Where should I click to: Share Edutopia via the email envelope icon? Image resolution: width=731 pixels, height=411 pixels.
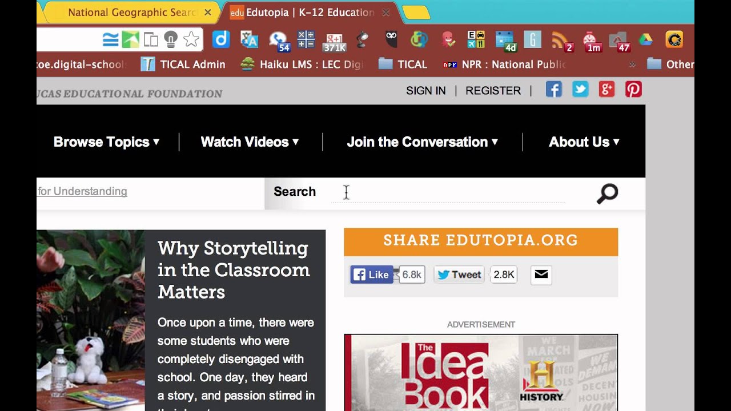(x=541, y=275)
